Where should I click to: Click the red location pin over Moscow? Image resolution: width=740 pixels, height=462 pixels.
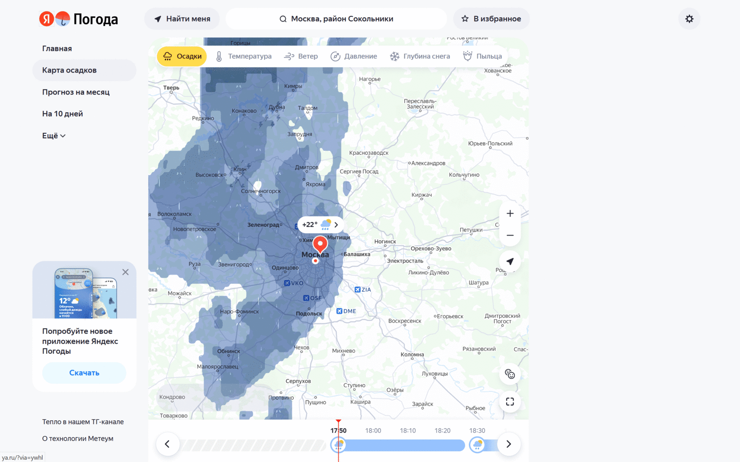tap(320, 244)
